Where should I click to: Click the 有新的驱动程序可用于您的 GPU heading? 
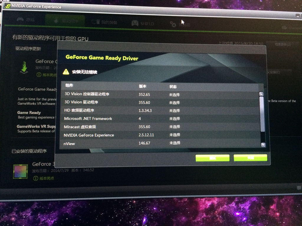click(50, 38)
